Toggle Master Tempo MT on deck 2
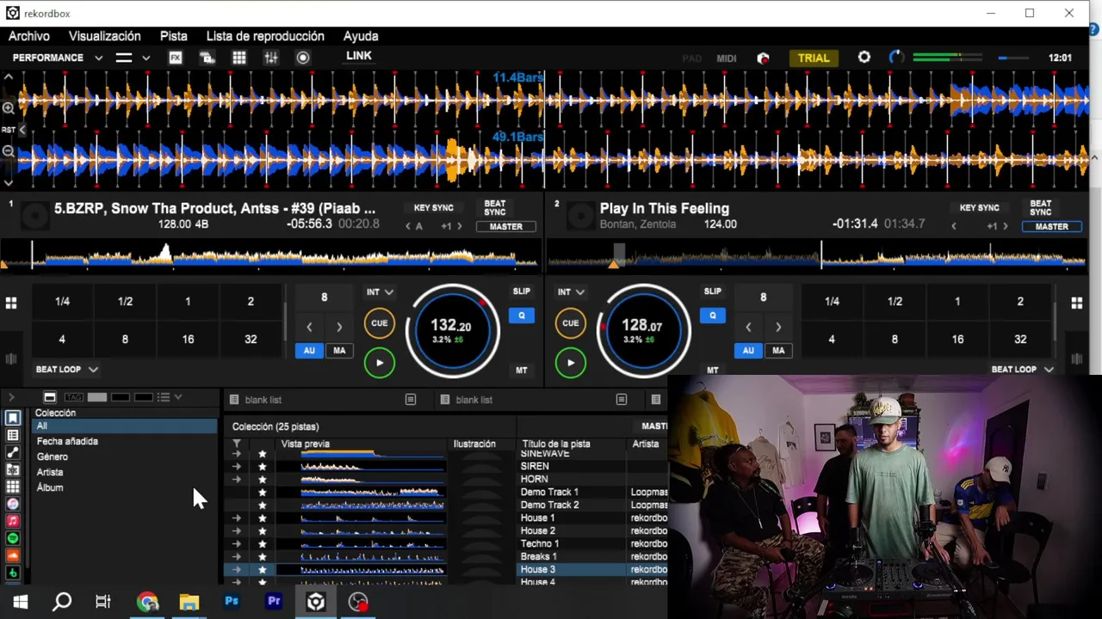Viewport: 1102px width, 619px height. [x=713, y=371]
